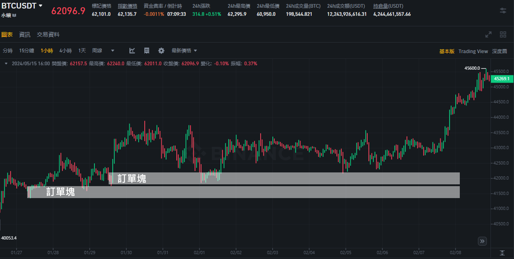
Task: Open chart settings gear icon
Action: coord(161,51)
